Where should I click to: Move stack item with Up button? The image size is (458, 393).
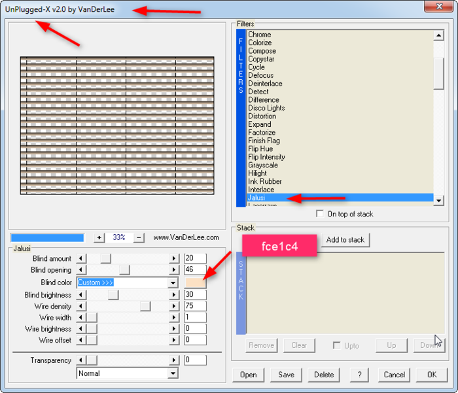pyautogui.click(x=391, y=345)
